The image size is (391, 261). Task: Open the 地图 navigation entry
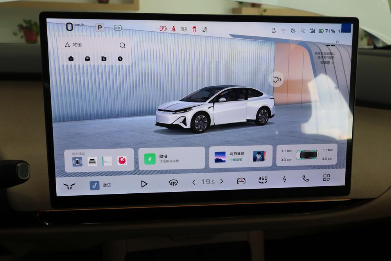click(x=74, y=45)
